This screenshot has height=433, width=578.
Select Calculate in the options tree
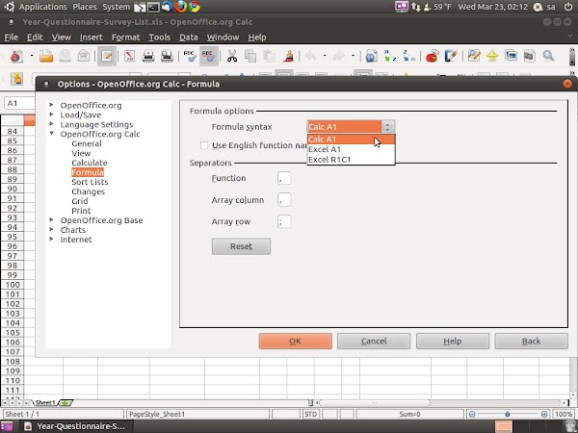(x=90, y=163)
